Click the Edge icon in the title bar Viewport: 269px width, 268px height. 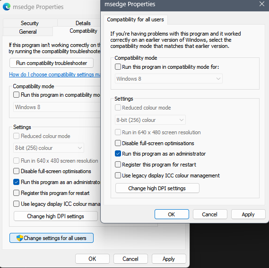pyautogui.click(x=7, y=7)
